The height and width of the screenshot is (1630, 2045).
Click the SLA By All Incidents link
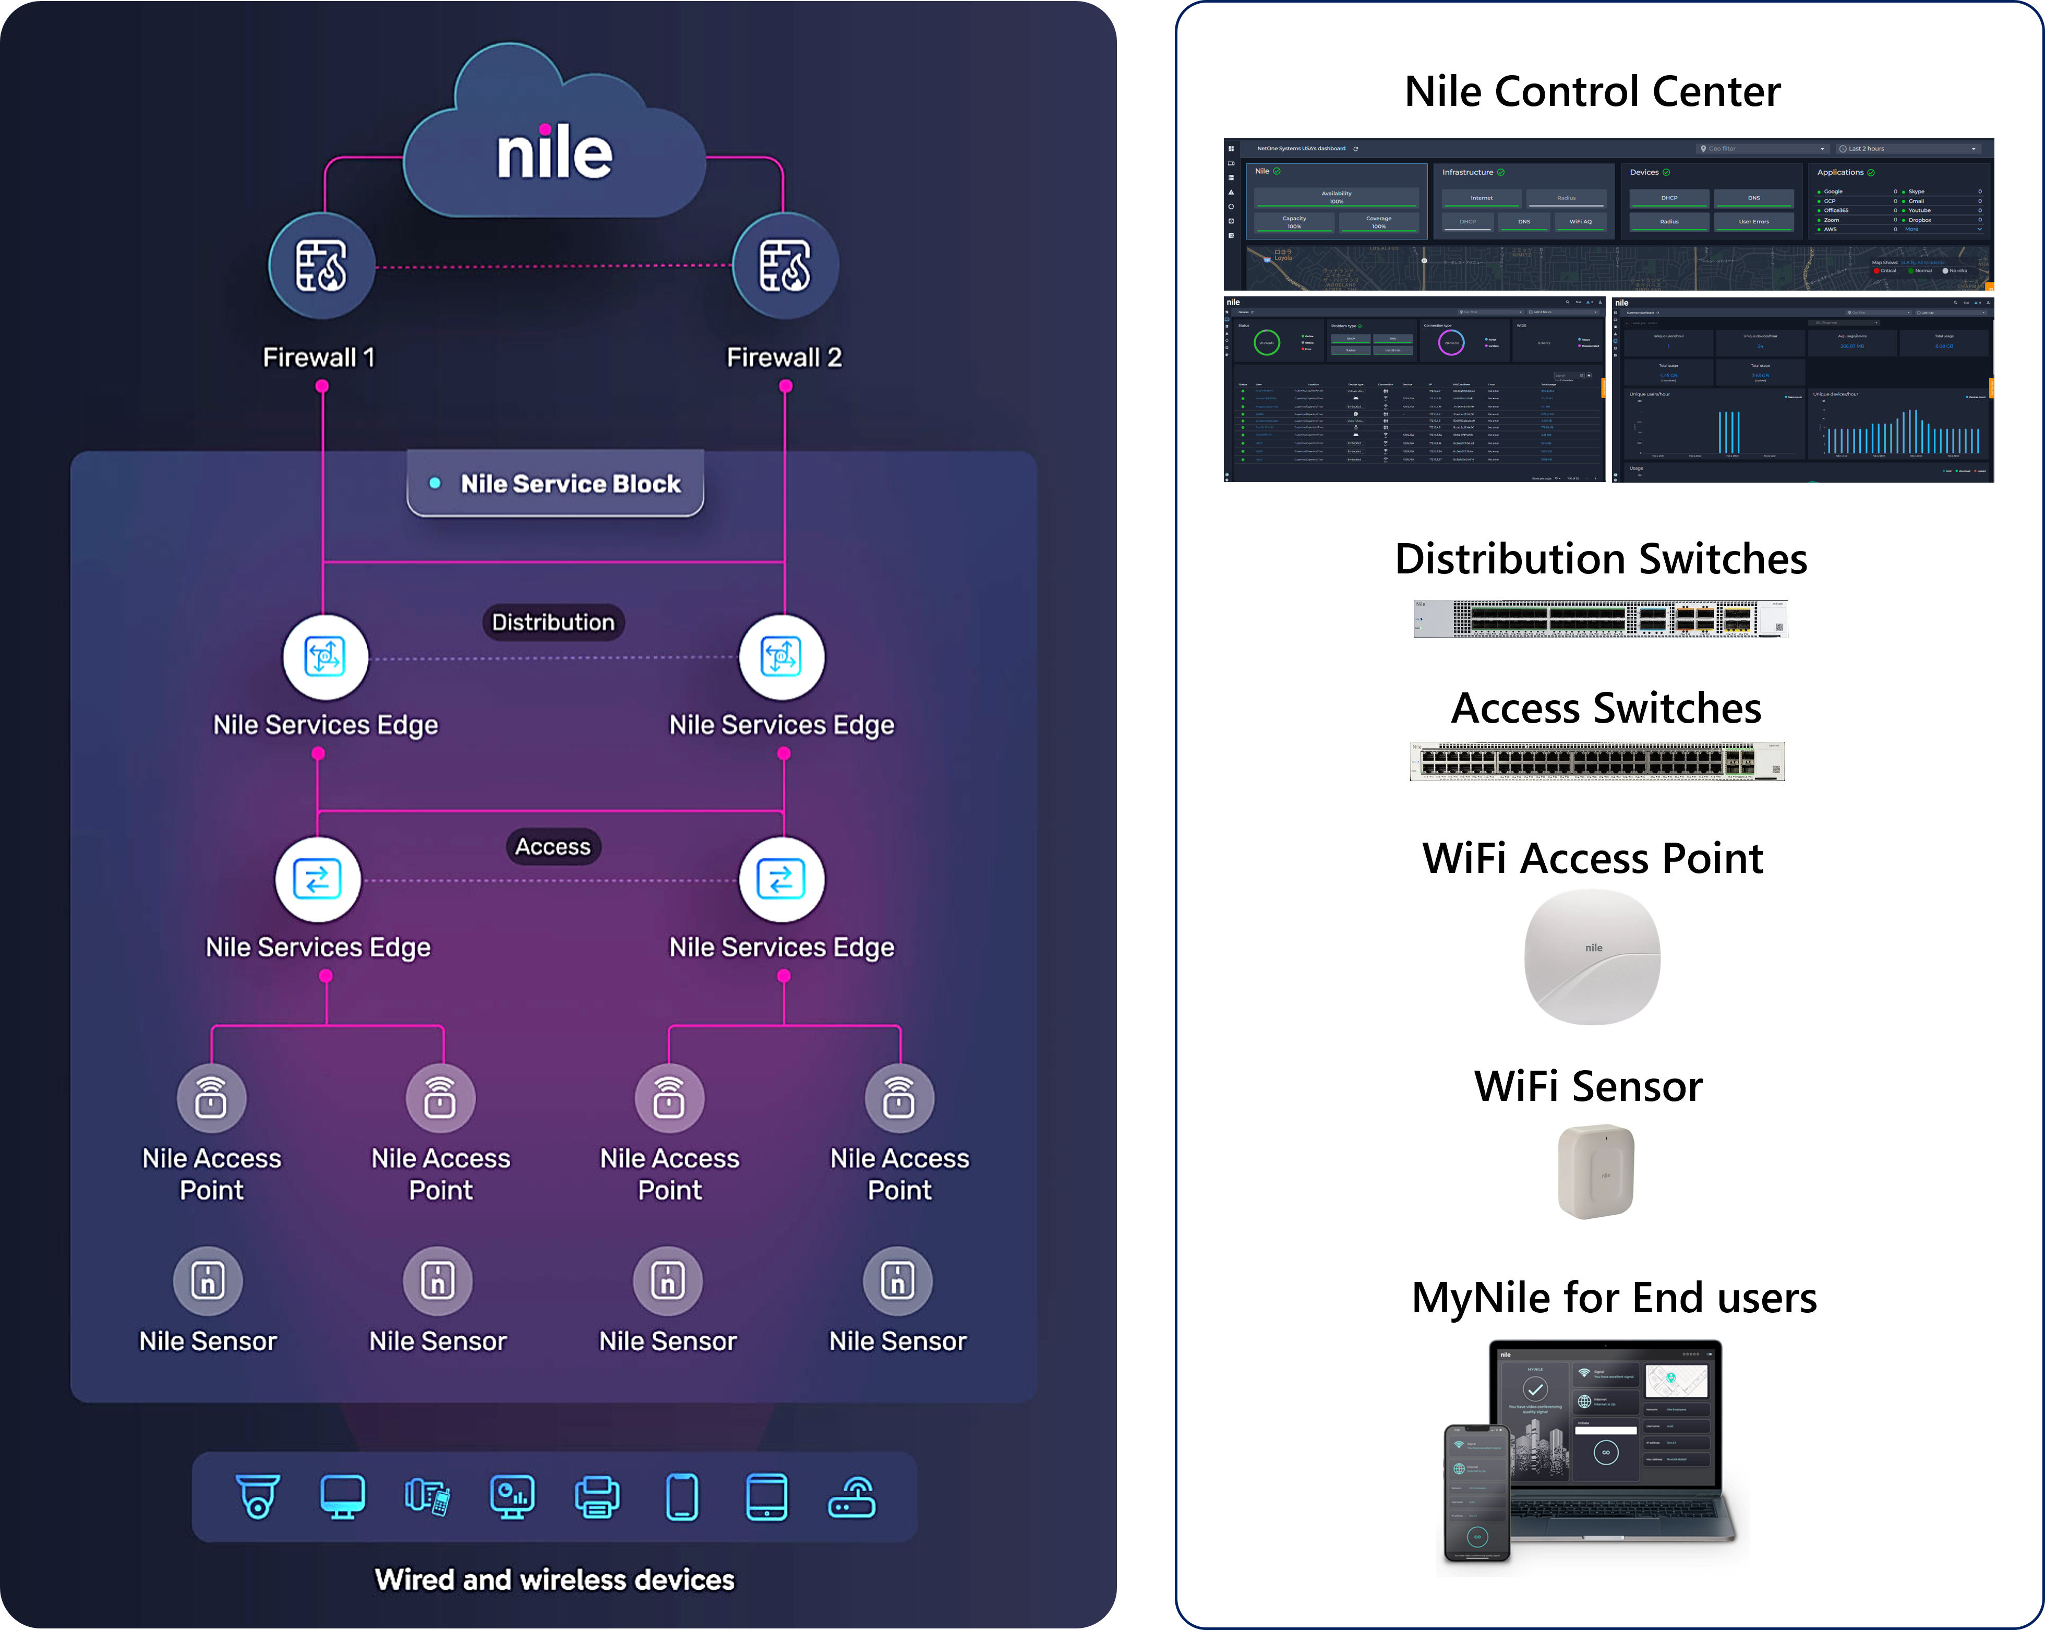pyautogui.click(x=1922, y=263)
